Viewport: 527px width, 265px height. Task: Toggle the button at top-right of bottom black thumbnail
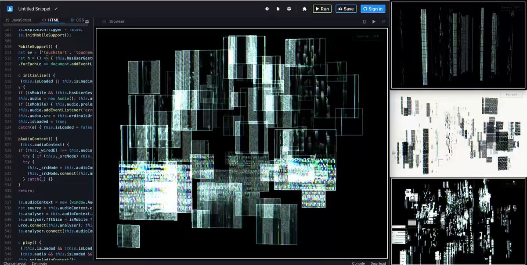pyautogui.click(x=511, y=184)
